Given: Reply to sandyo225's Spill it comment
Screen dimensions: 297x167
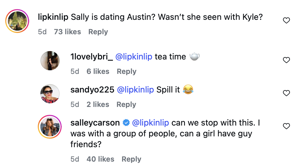Looking at the screenshot, I should pos(126,105).
